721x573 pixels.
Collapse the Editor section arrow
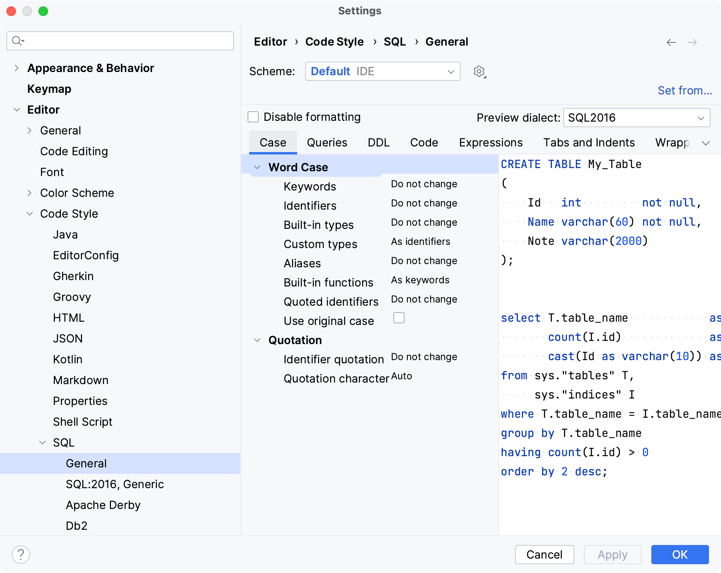point(17,109)
